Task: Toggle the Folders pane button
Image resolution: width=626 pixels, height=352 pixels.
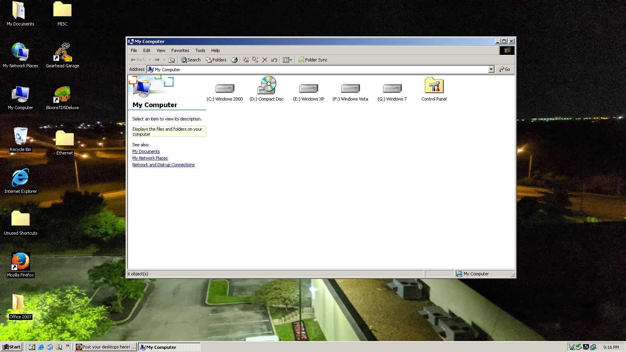Action: pos(216,60)
